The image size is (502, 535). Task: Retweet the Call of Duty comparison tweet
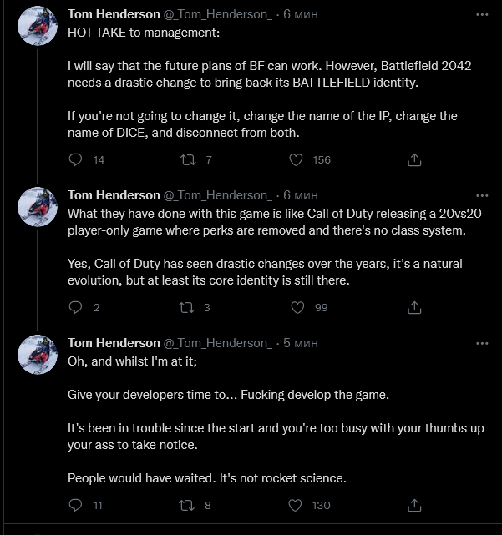pos(185,307)
